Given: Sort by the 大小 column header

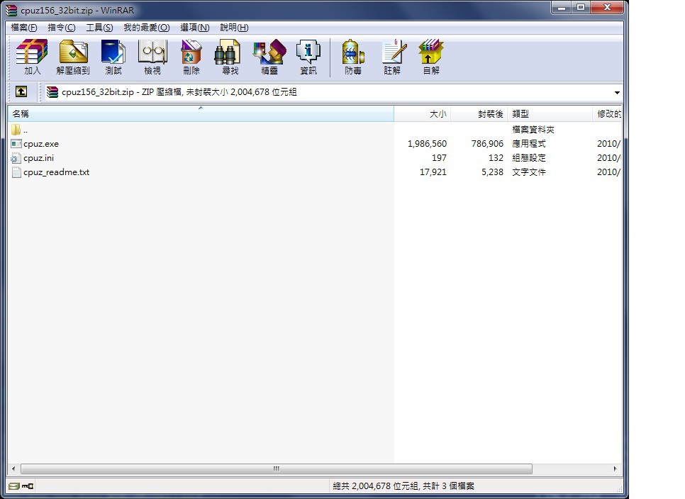Looking at the screenshot, I should tap(423, 114).
